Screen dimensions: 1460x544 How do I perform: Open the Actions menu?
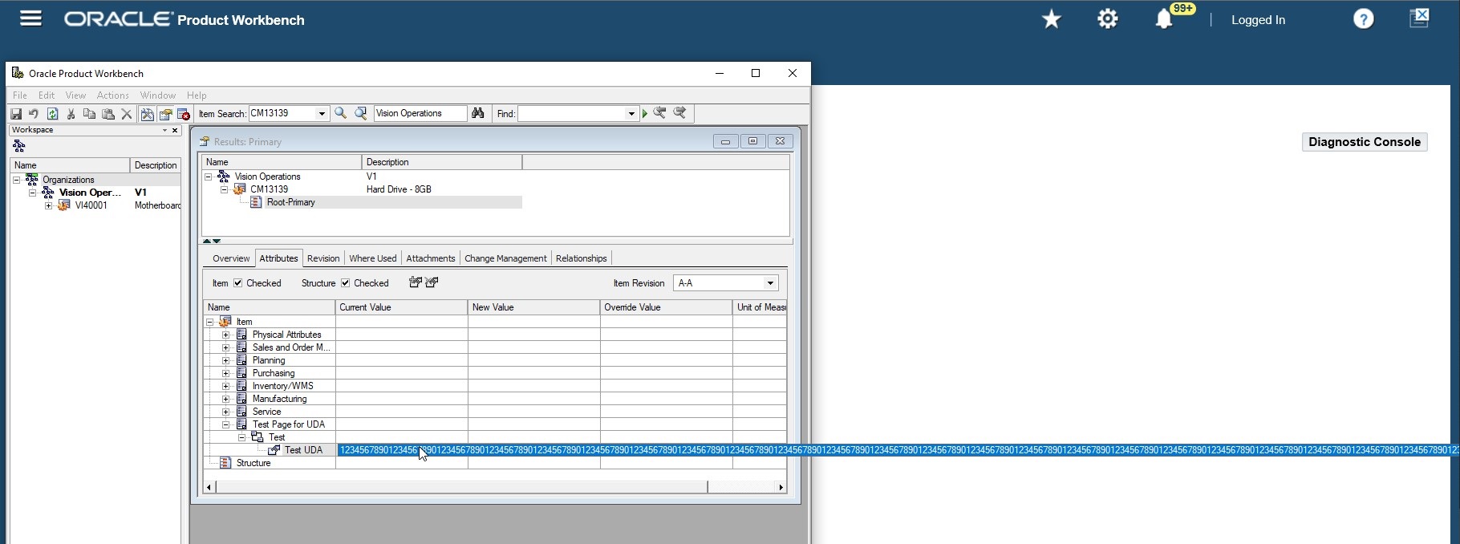pyautogui.click(x=112, y=95)
